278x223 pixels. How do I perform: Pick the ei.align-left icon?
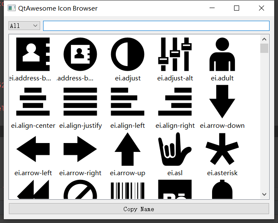[128, 102]
